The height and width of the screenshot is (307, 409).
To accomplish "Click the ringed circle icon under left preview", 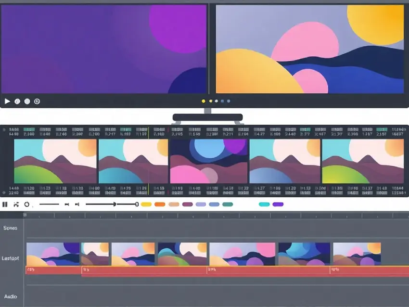I will coord(37,102).
